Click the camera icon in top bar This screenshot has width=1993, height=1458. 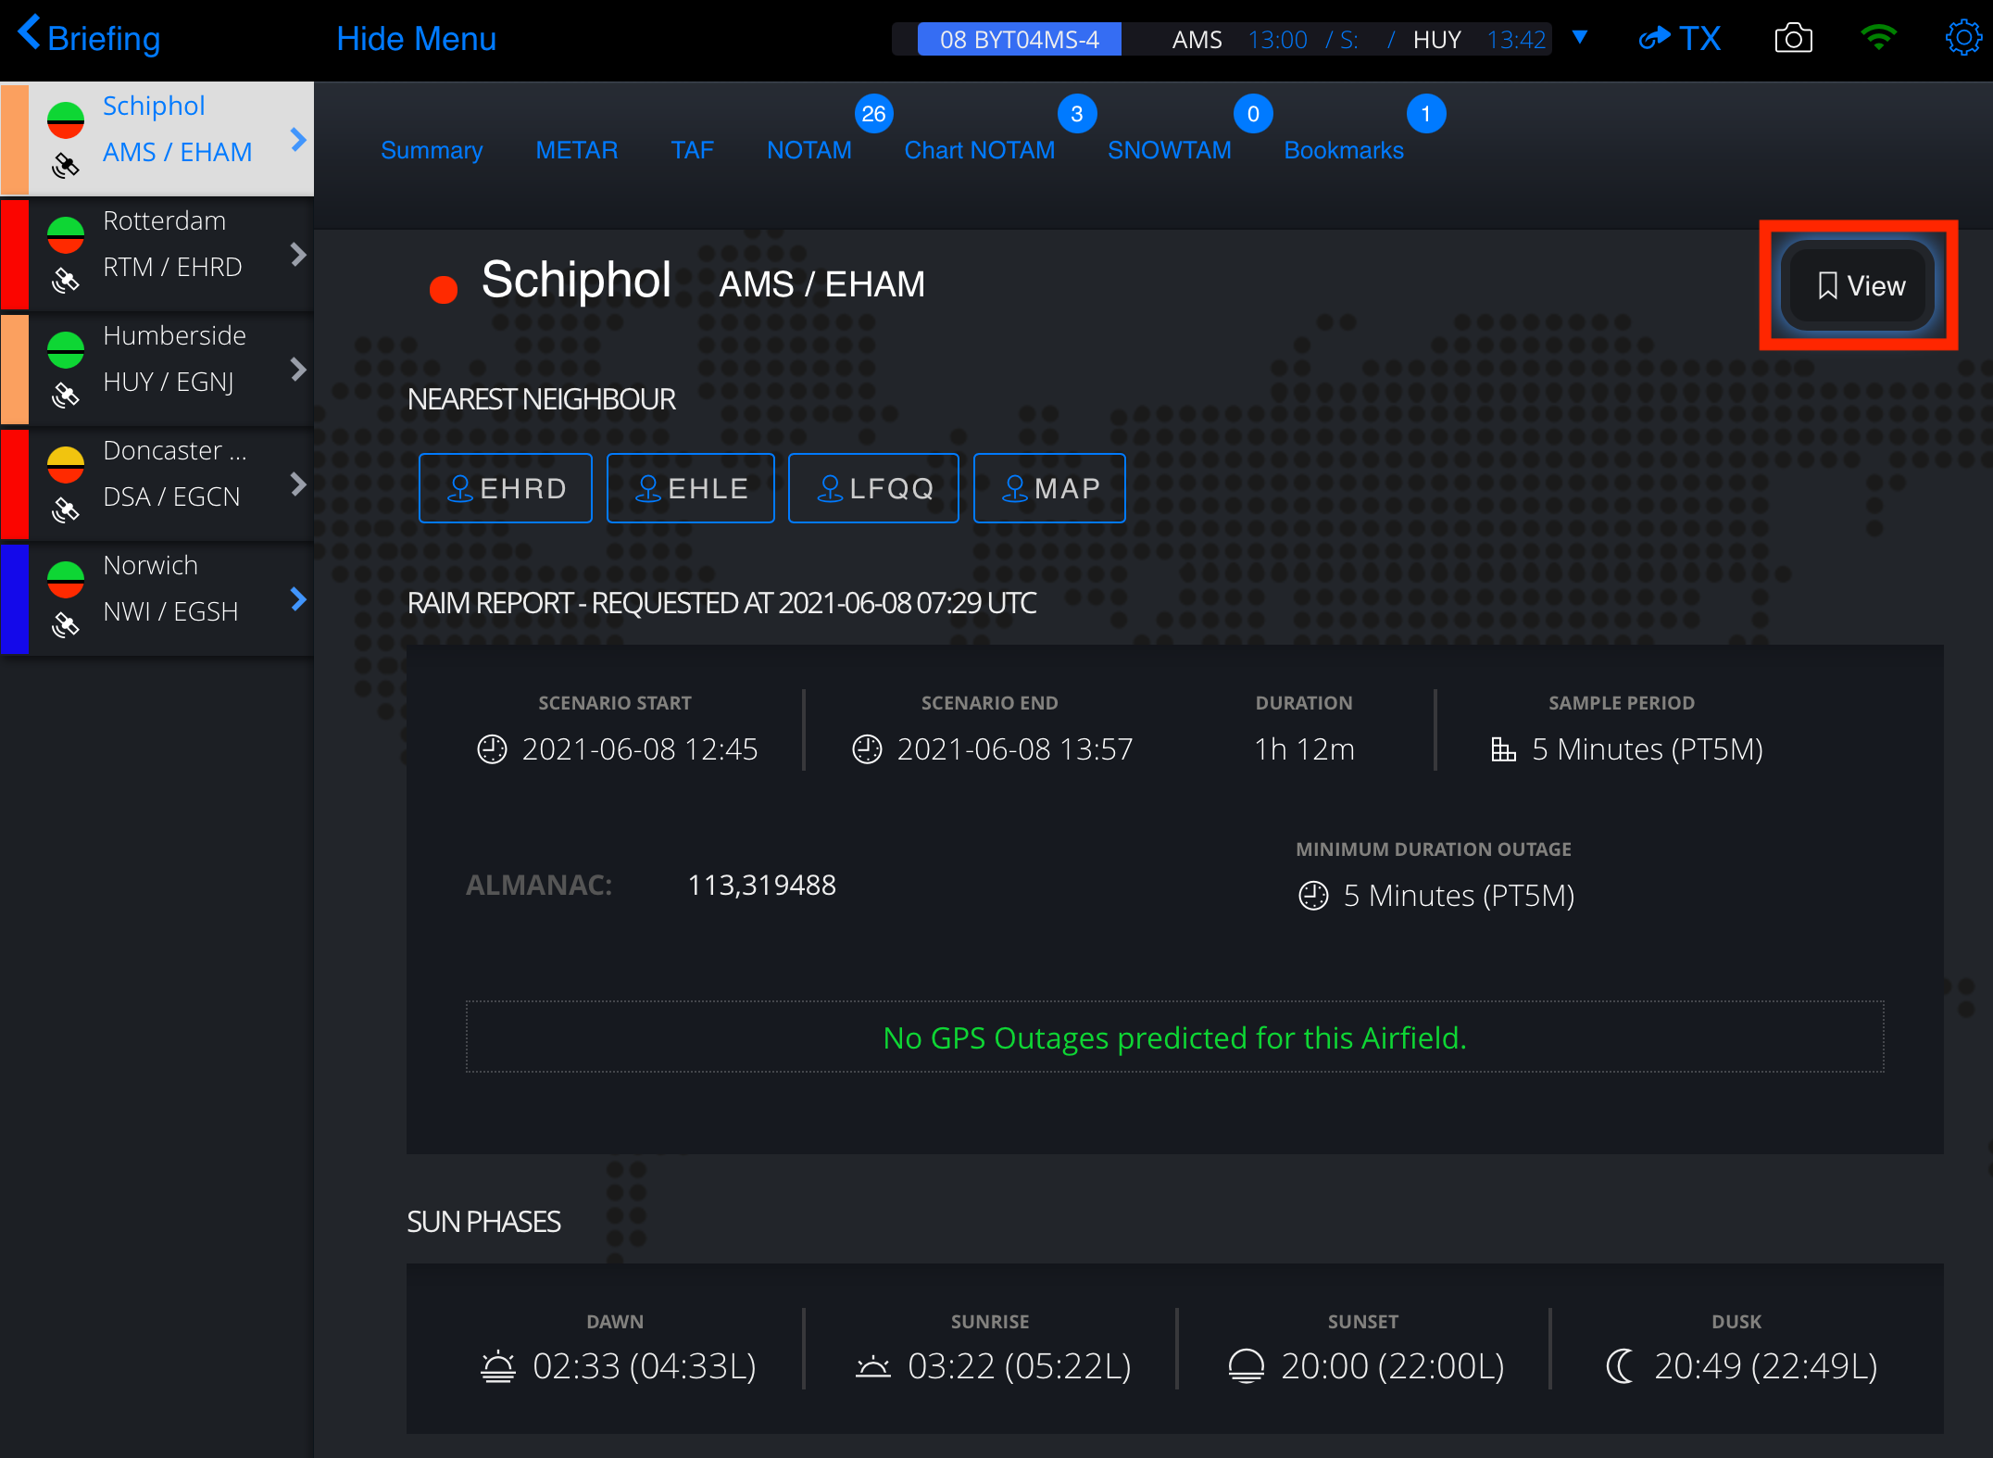point(1792,37)
